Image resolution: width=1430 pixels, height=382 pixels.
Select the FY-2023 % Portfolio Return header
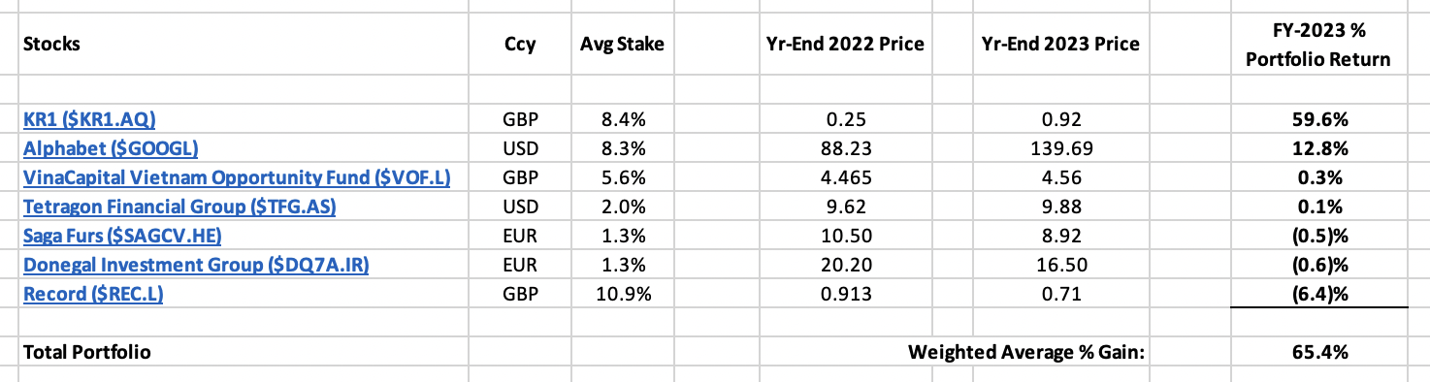[1317, 46]
